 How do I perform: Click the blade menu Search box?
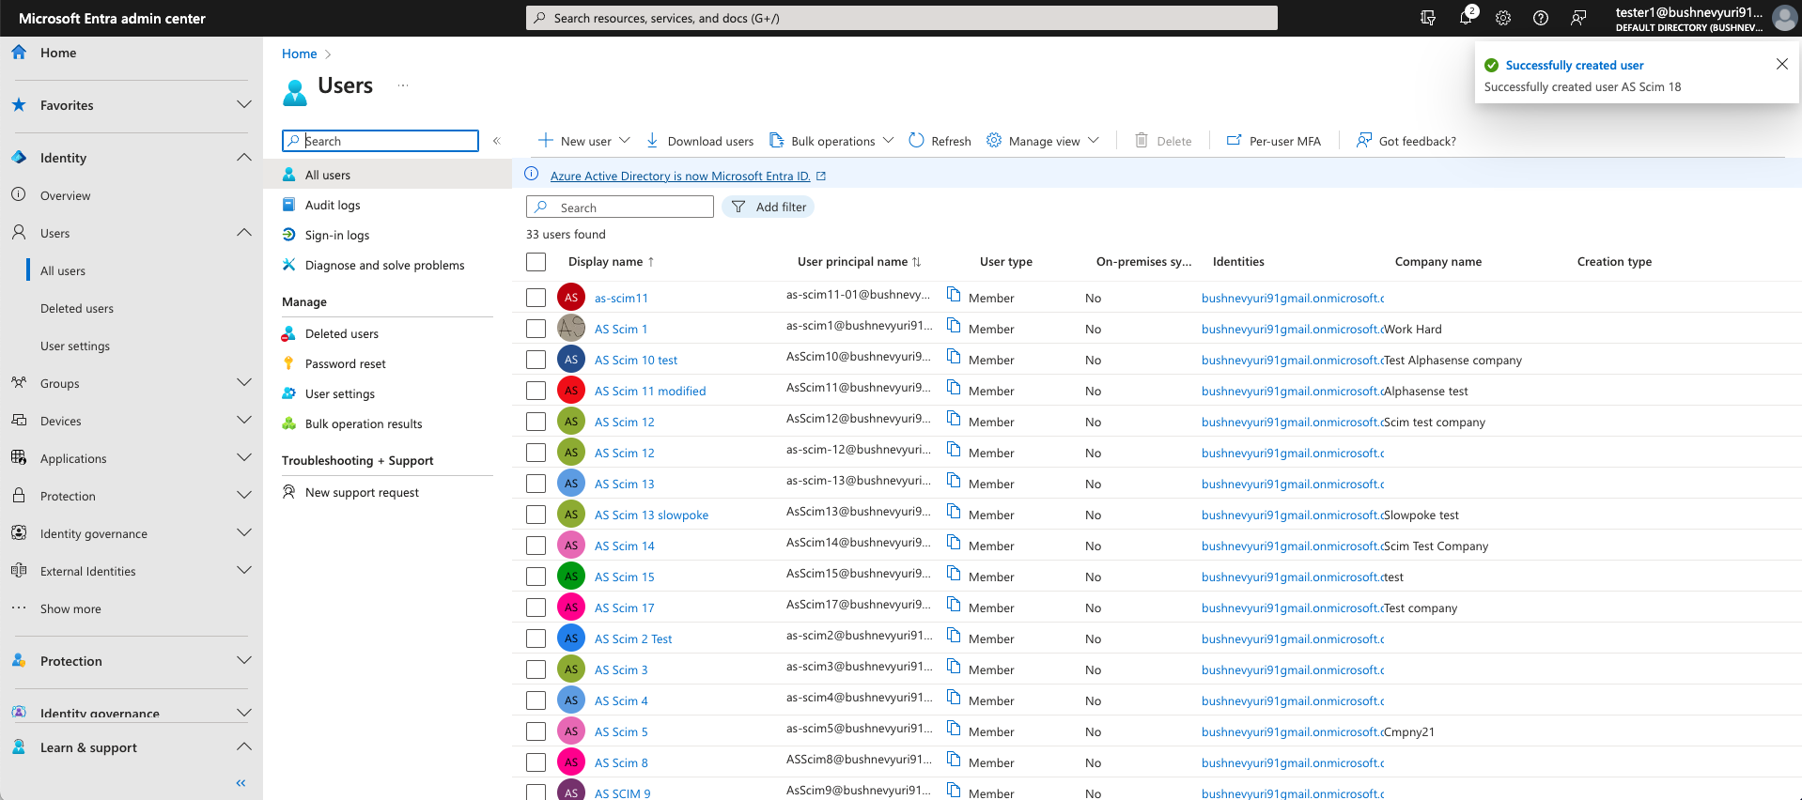[x=381, y=141]
